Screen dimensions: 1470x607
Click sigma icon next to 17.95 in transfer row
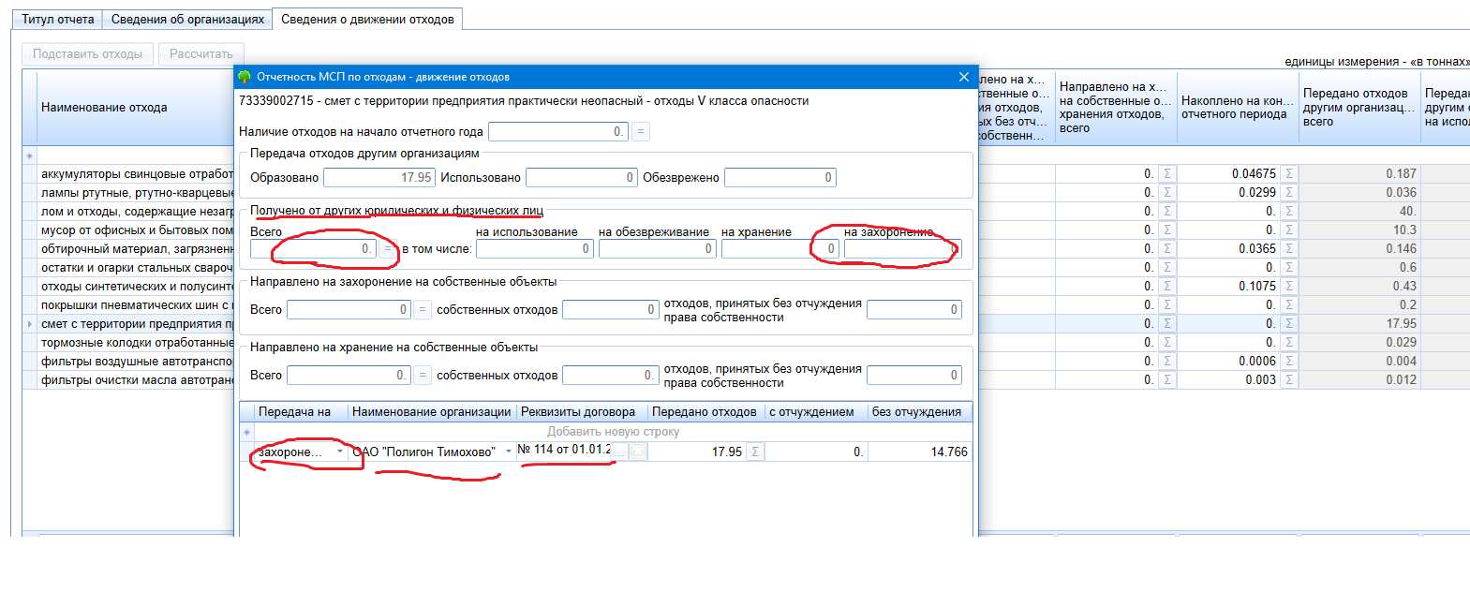click(x=755, y=452)
